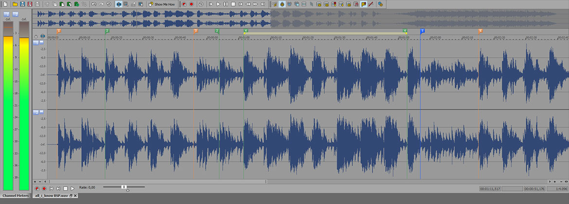Switch to the all_i_know BSP.wav tab

click(51, 196)
